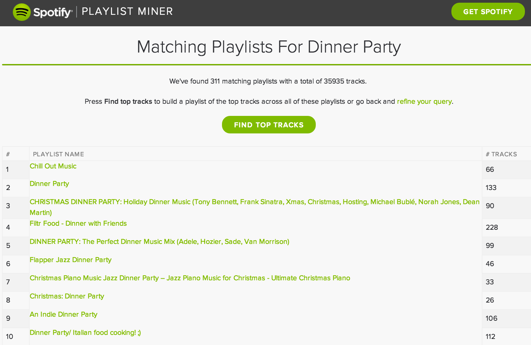Open Christmas Piano Music Jazz Dinner Party
The width and height of the screenshot is (531, 345).
point(190,278)
